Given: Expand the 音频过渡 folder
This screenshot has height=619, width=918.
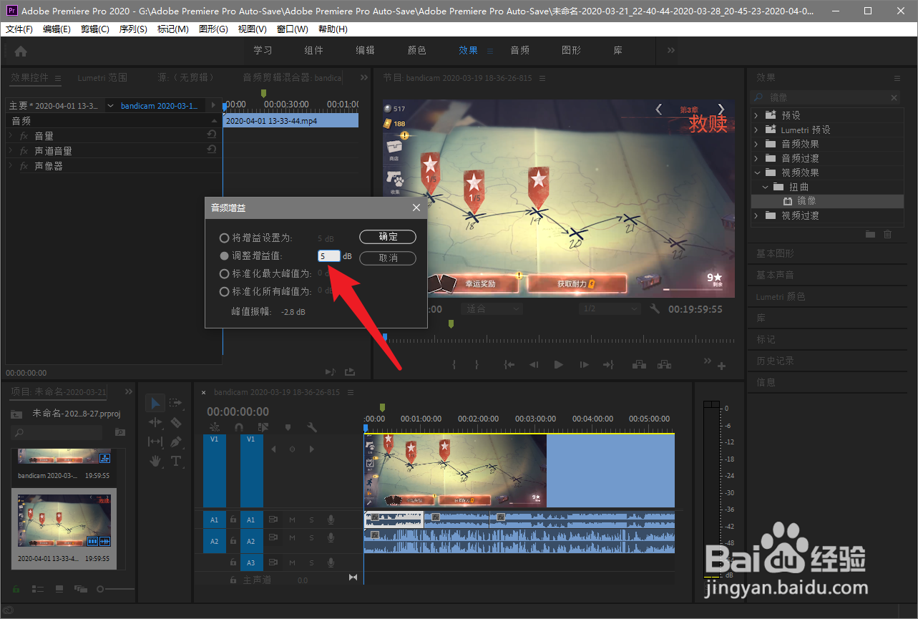Looking at the screenshot, I should [x=757, y=158].
